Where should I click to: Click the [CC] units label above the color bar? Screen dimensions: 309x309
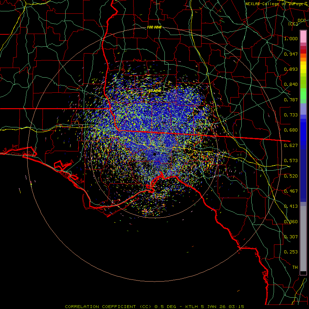coord(293,24)
